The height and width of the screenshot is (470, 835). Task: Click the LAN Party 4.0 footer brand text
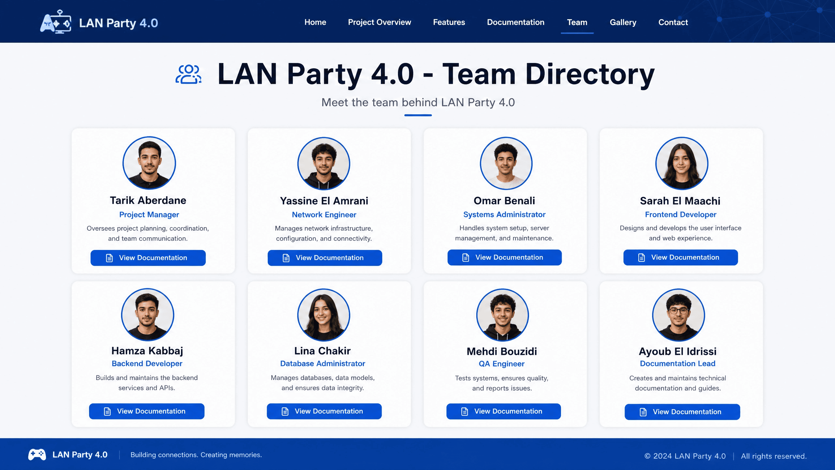coord(80,455)
